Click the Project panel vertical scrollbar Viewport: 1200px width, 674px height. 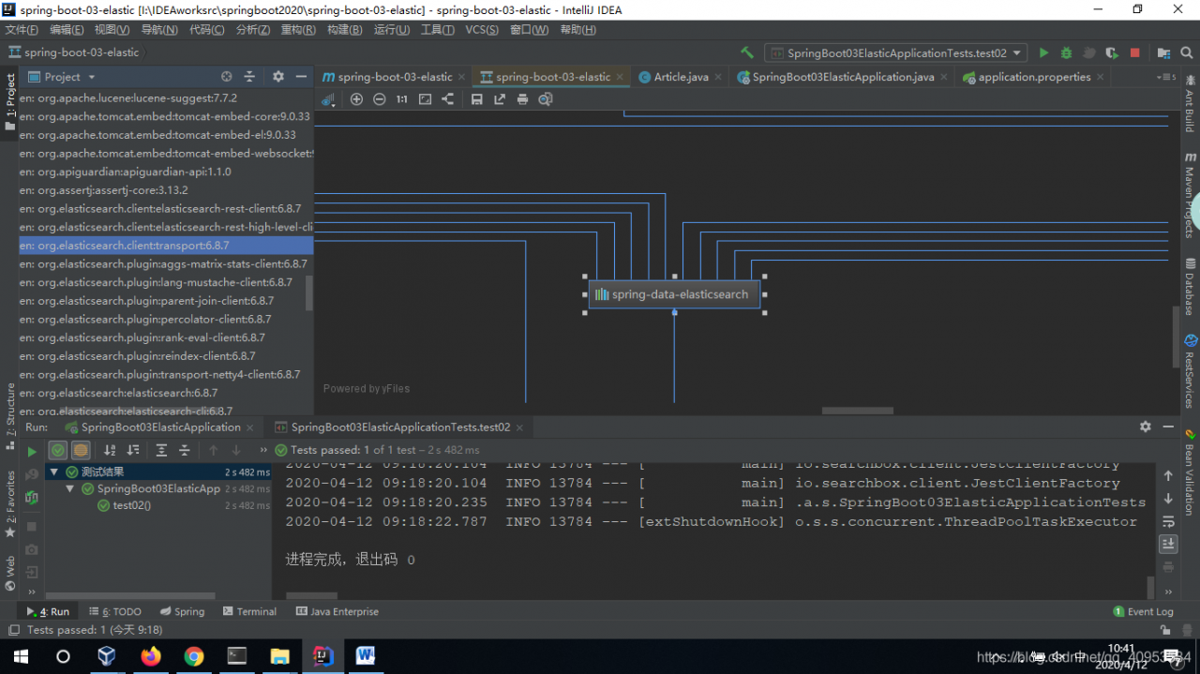[x=309, y=293]
